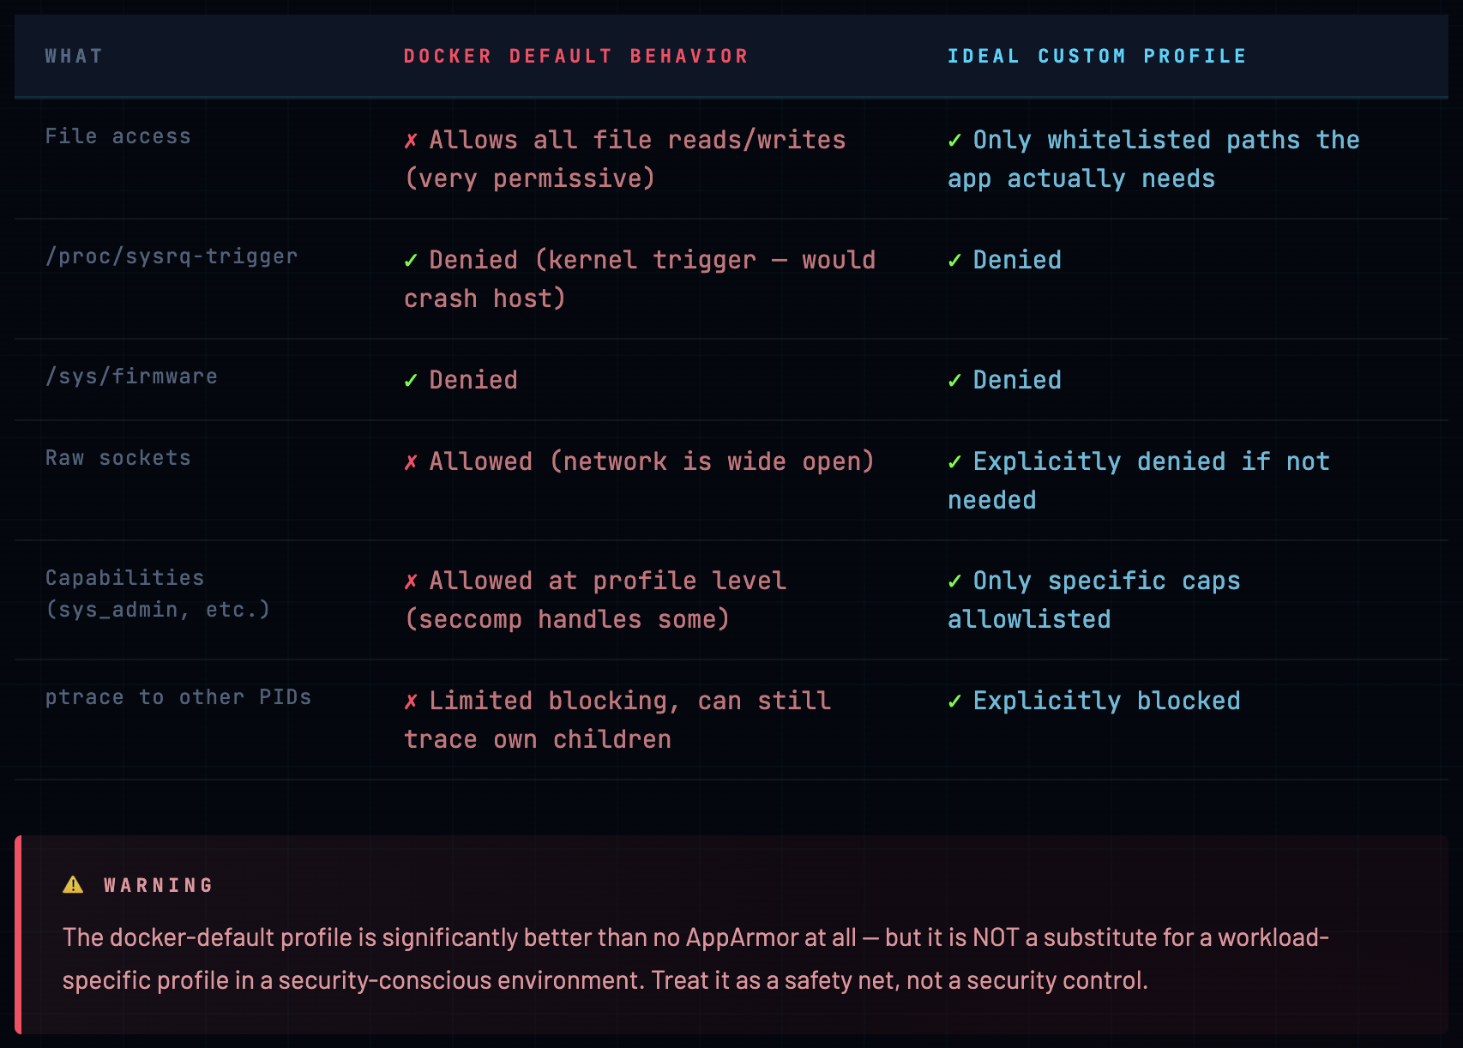Expand the Capabilities (sys_admin, etc.) row
1463x1048 pixels.
tap(159, 593)
